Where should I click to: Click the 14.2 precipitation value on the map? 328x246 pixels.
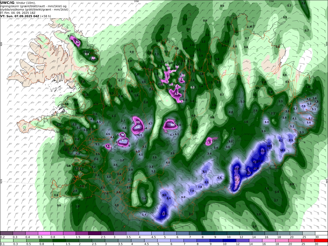tap(237, 169)
